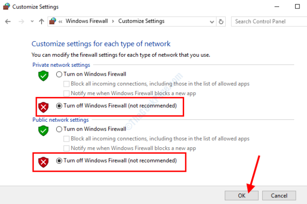The height and width of the screenshot is (204, 307).
Task: Check Block all incoming connections under Public
Action: 67,139
